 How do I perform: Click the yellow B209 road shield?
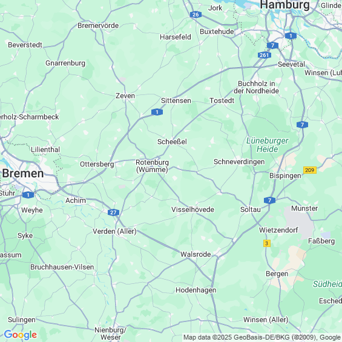[x=310, y=170]
